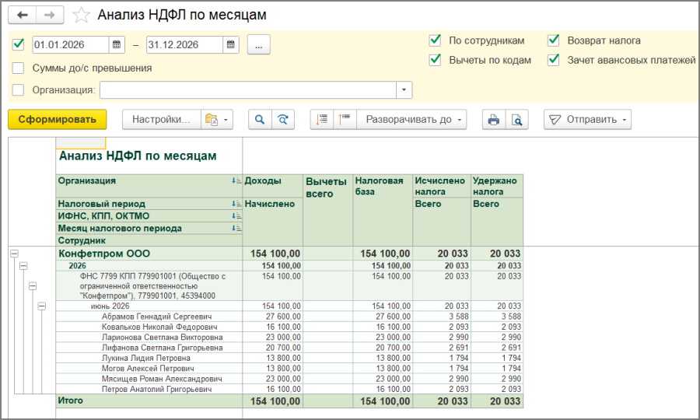Open the Разворачивать до dropdown
Screen dimensions: 700x420
411,120
